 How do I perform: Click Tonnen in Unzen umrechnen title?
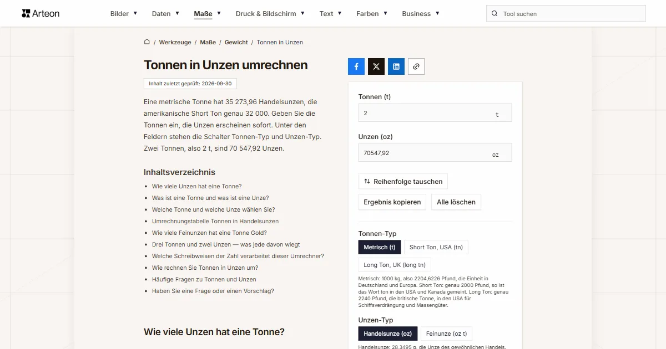click(x=226, y=65)
